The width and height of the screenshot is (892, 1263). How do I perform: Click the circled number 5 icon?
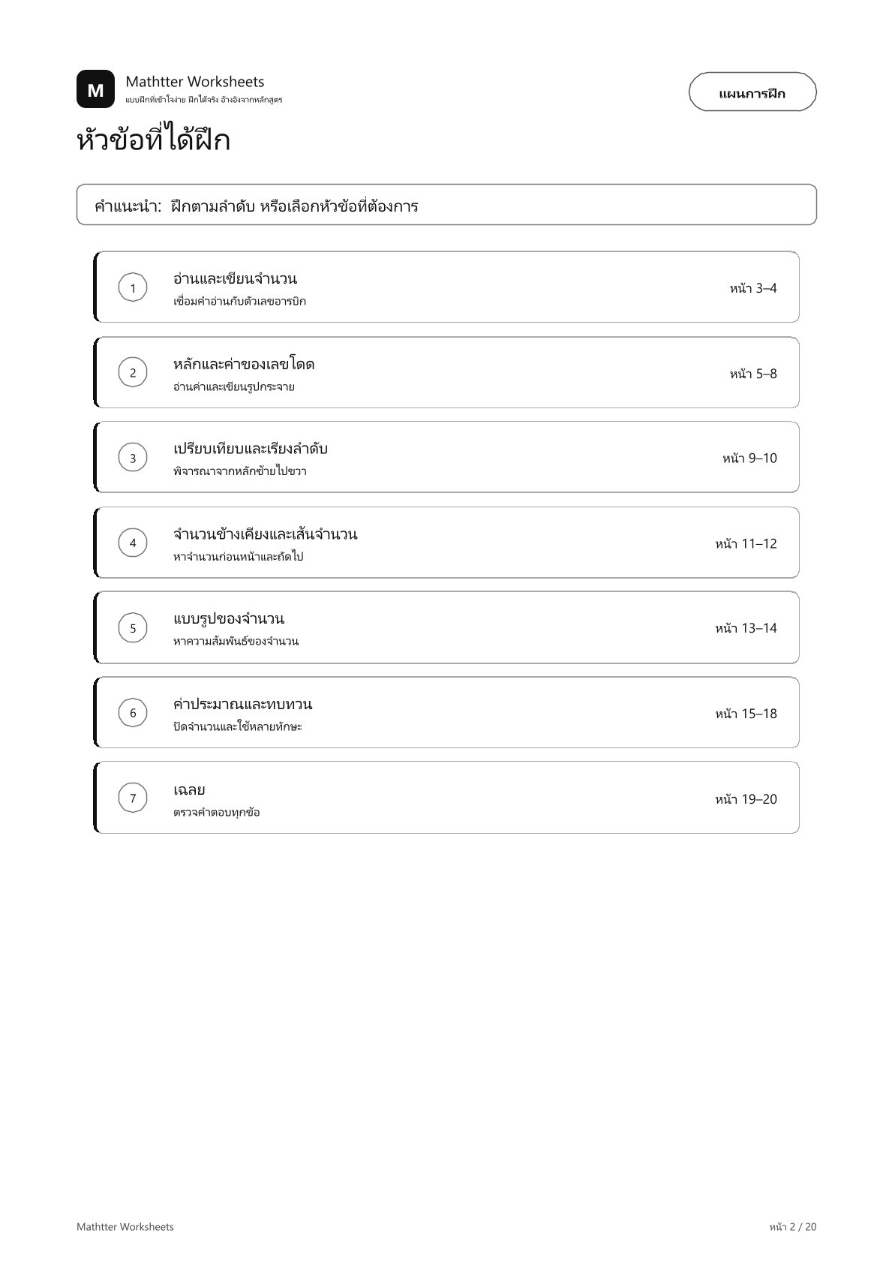[133, 628]
